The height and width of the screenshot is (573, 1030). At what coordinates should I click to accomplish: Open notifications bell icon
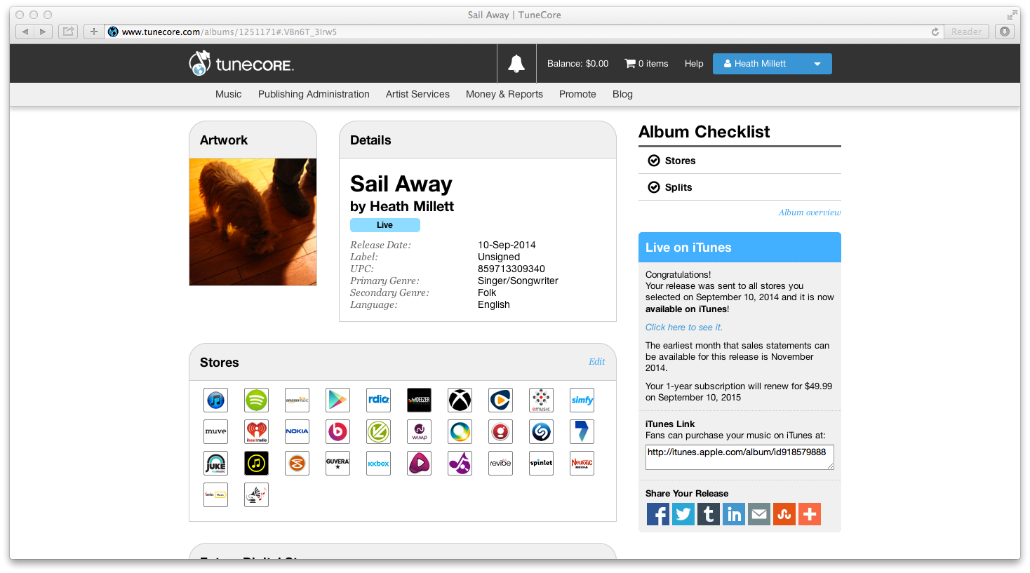(516, 64)
